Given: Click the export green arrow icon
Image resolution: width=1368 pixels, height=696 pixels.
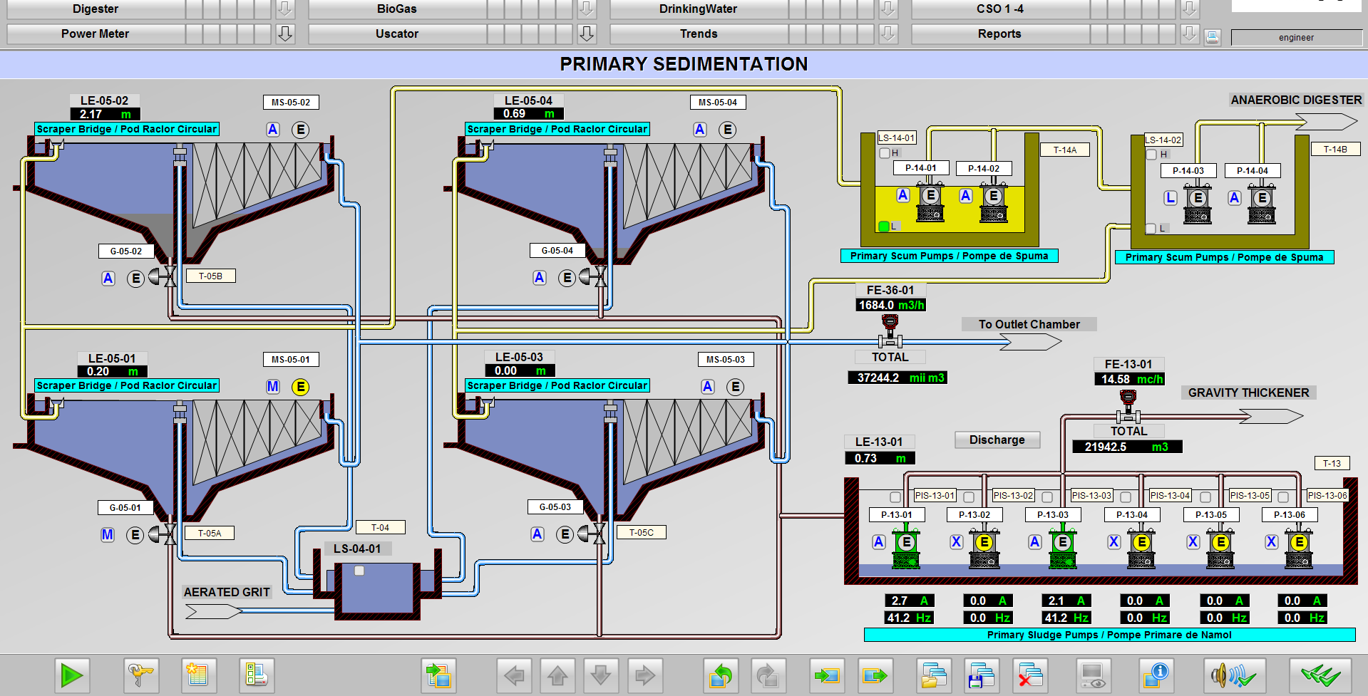Looking at the screenshot, I should (875, 675).
